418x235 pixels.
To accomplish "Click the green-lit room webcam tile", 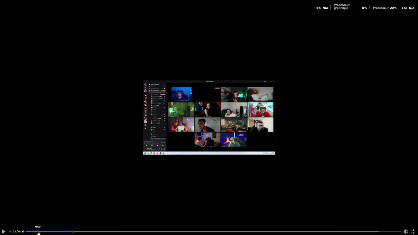I will [x=181, y=110].
